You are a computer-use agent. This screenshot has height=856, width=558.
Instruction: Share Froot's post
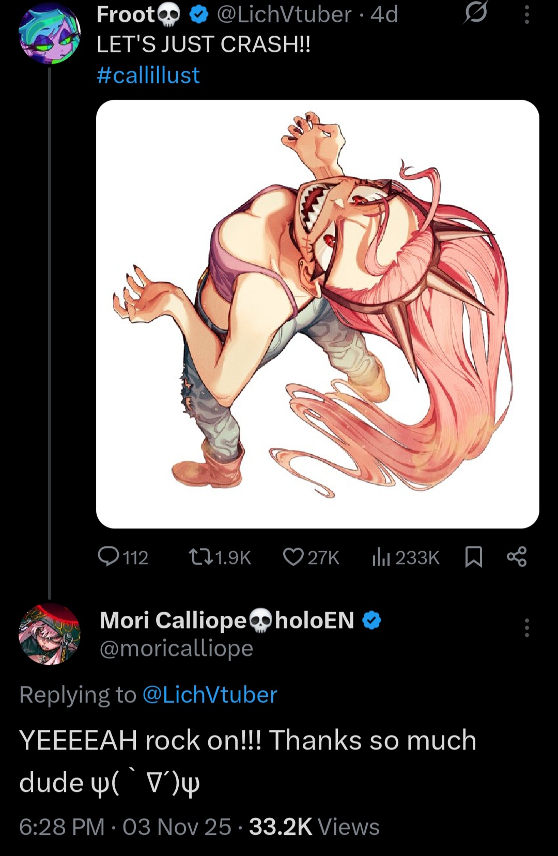[x=516, y=557]
